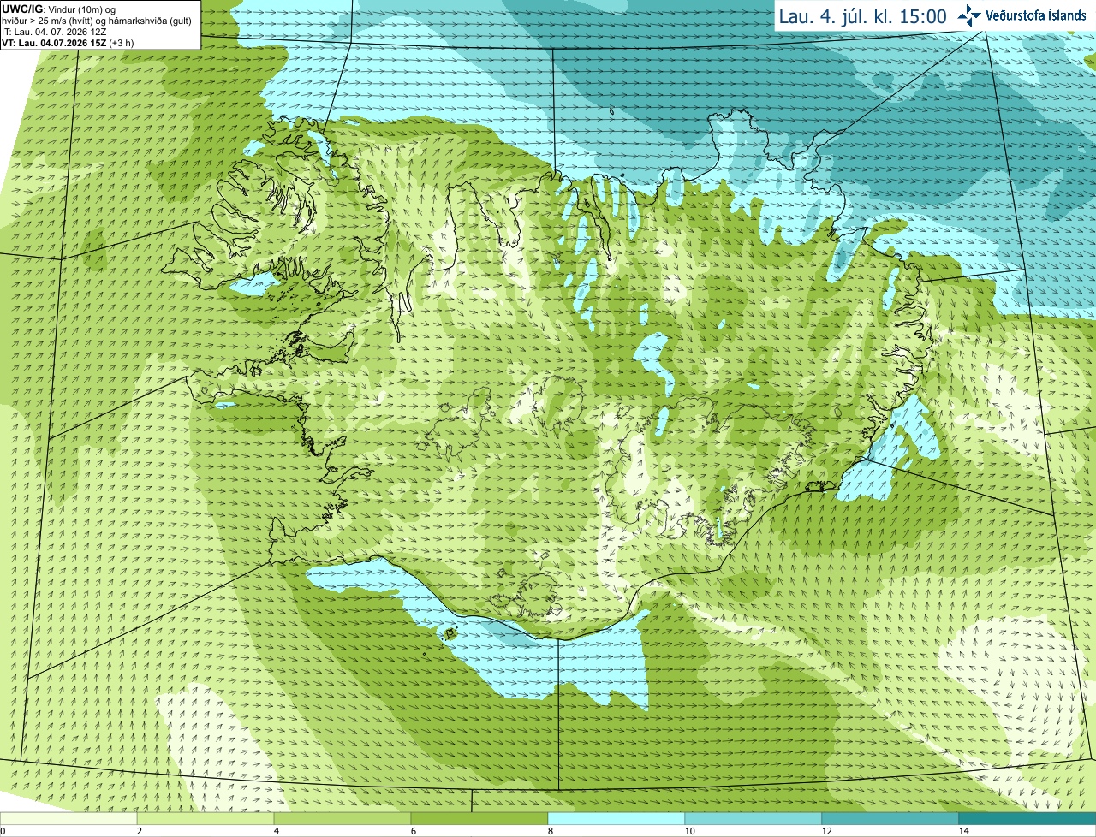Select the 12–14 m/s legend color segment
Viewport: 1096px width, 837px height.
click(890, 818)
